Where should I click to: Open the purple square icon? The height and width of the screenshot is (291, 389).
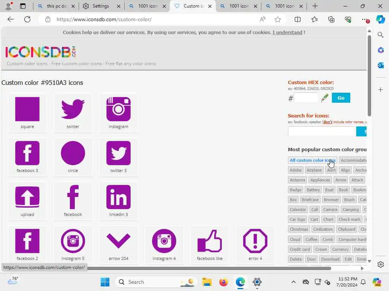27,109
